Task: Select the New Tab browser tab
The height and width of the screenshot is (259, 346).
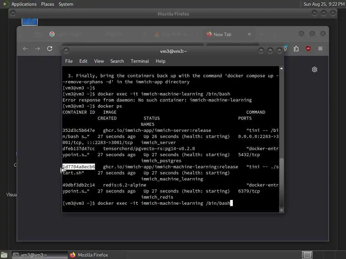Action: click(x=229, y=34)
